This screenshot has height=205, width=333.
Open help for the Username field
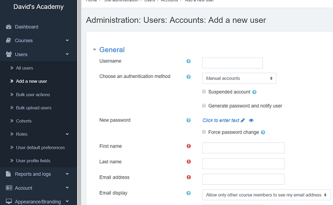188,61
